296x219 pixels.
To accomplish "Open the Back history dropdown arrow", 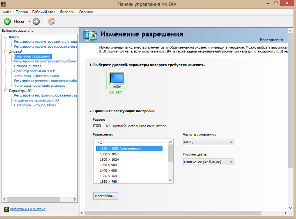I will (29, 21).
